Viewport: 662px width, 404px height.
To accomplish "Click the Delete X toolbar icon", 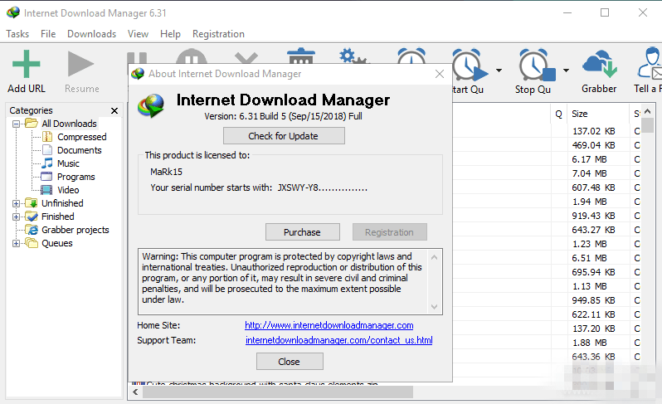I will click(246, 58).
